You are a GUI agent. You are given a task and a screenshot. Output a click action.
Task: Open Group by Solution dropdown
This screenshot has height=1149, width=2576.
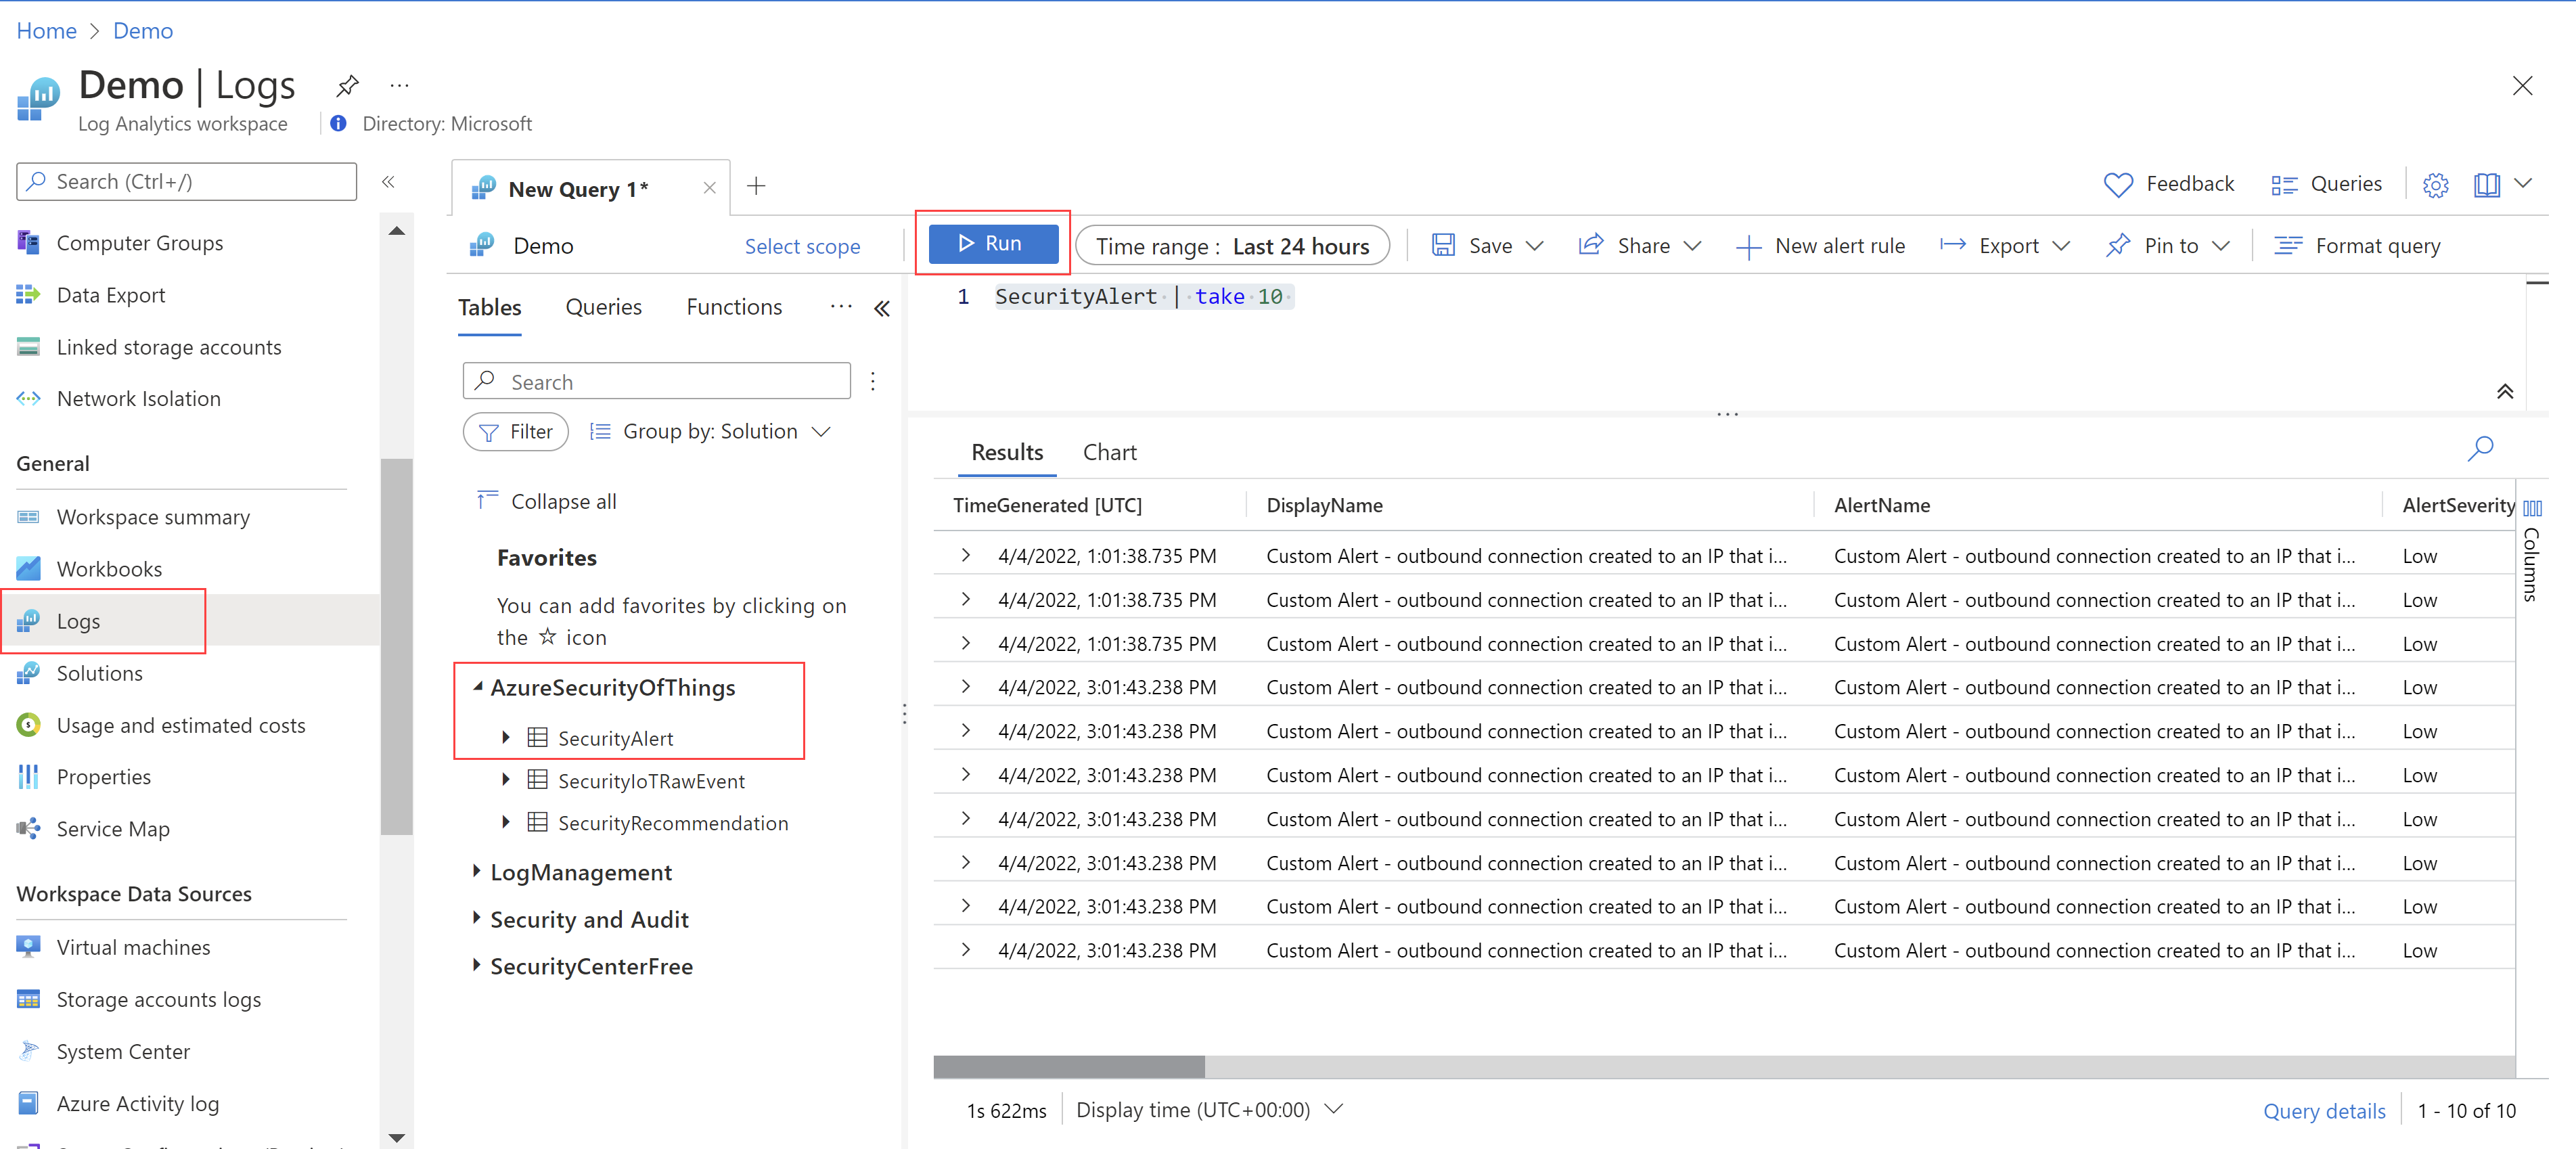711,432
